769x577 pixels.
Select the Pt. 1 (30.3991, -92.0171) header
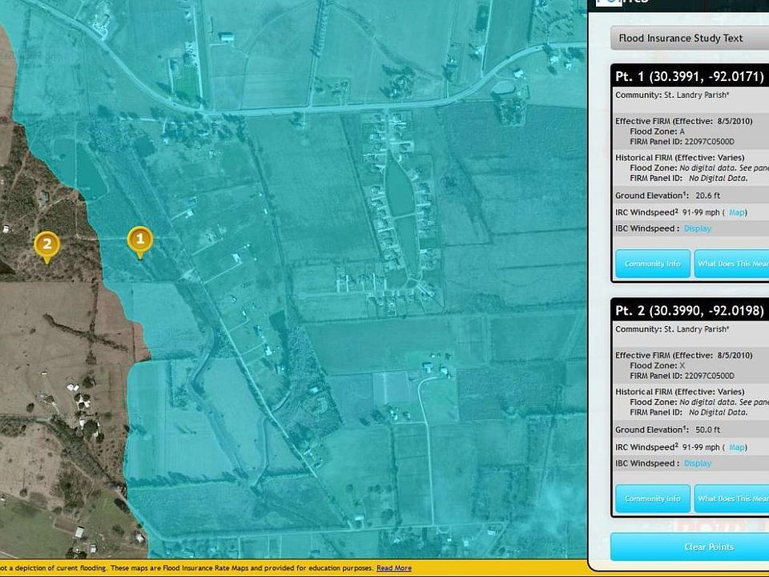tap(689, 77)
